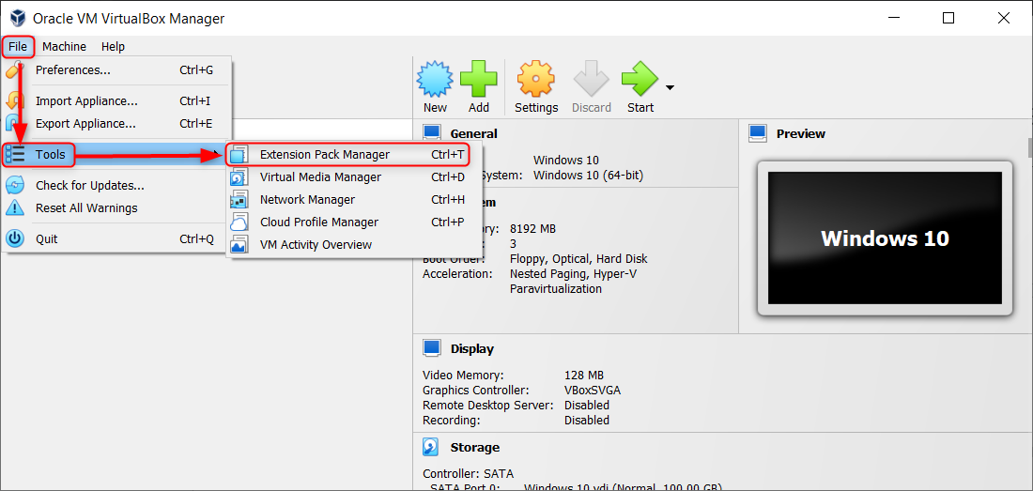Open Network Manager from submenu
The width and height of the screenshot is (1033, 491).
(x=354, y=200)
